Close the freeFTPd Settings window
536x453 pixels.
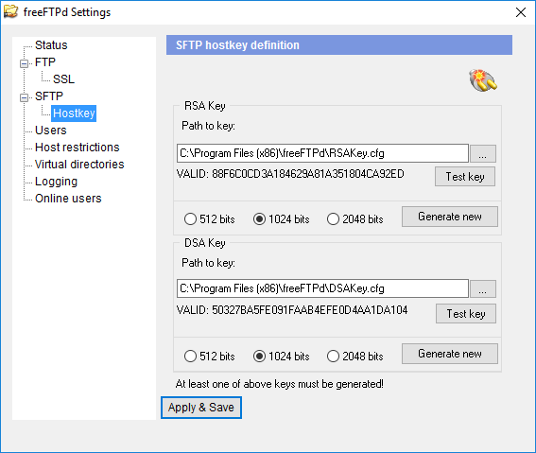tap(521, 12)
